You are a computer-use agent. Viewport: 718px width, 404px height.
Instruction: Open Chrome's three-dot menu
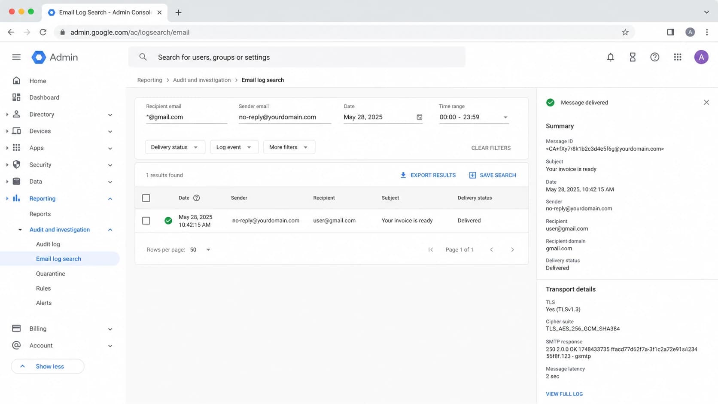click(x=707, y=32)
